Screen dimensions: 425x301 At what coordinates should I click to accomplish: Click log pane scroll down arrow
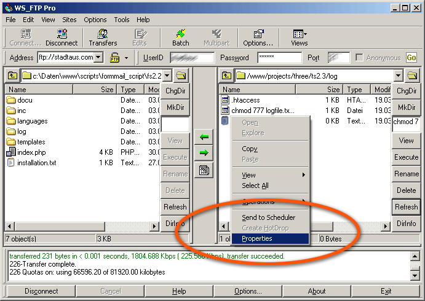(415, 276)
